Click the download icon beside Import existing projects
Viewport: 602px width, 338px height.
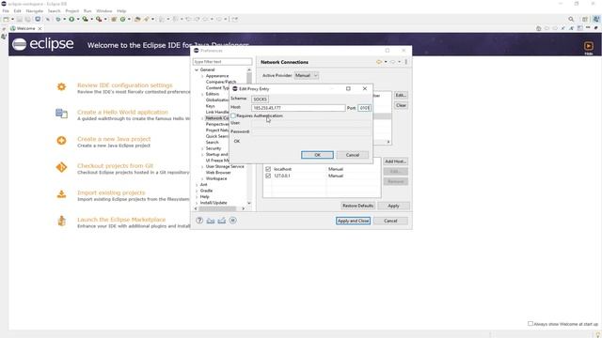tap(61, 194)
